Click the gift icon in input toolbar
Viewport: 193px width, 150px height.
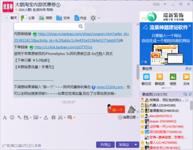(x=53, y=117)
